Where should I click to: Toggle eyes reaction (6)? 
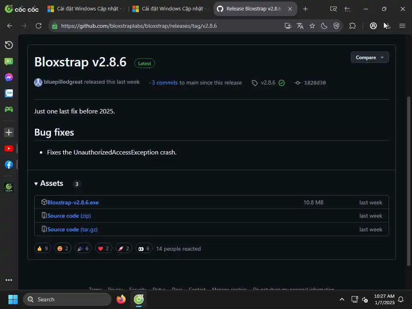(144, 248)
